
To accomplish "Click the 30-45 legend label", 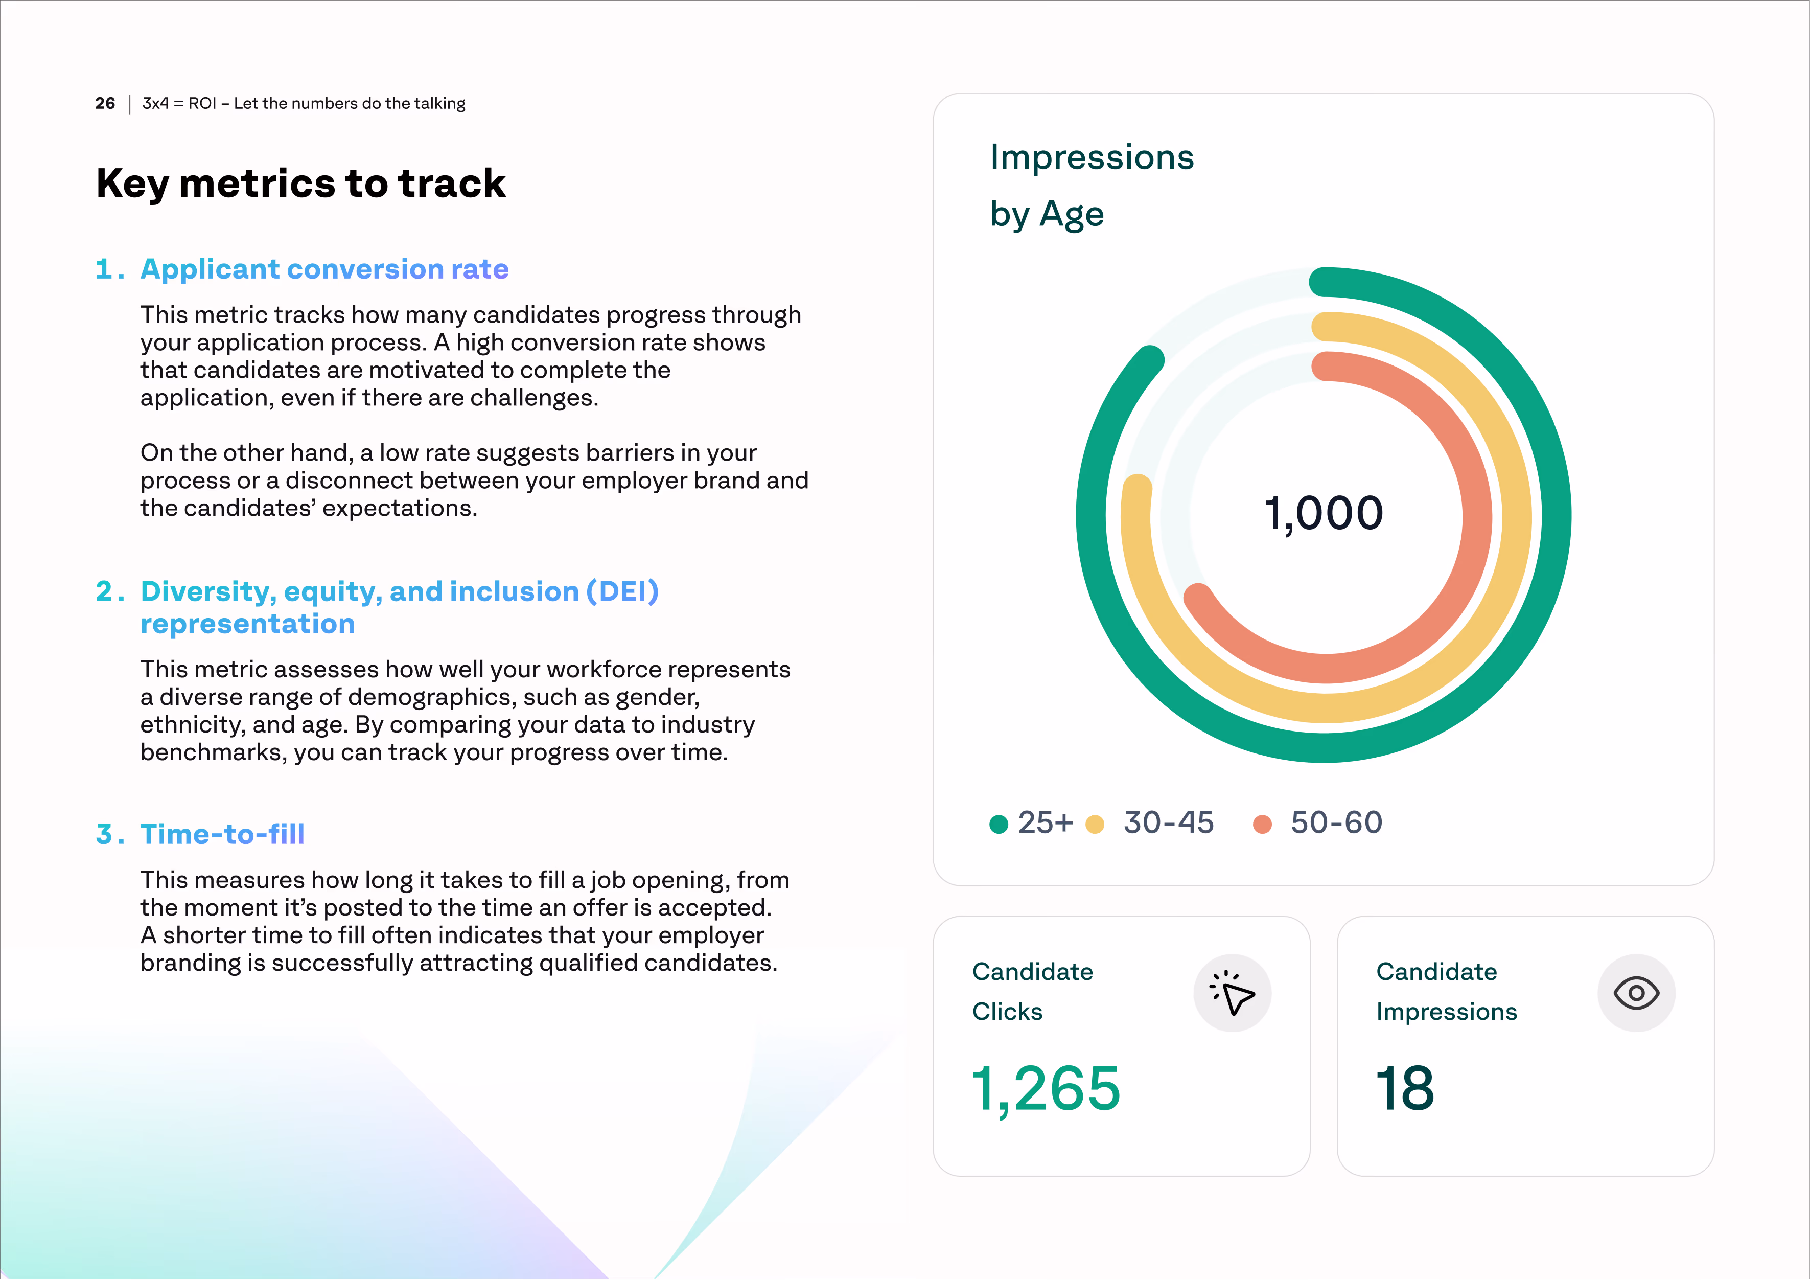I will pyautogui.click(x=1168, y=822).
